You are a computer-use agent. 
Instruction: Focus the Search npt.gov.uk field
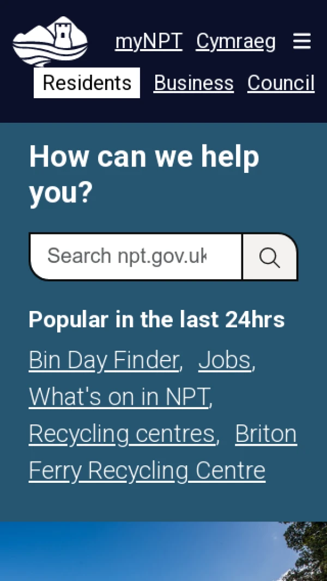(136, 257)
